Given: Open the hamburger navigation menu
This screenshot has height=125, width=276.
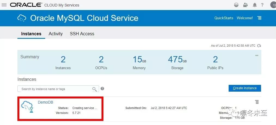Looking at the screenshot, I should 4,5.
